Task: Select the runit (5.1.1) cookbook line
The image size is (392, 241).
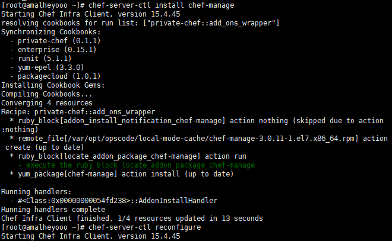Action: (40, 59)
